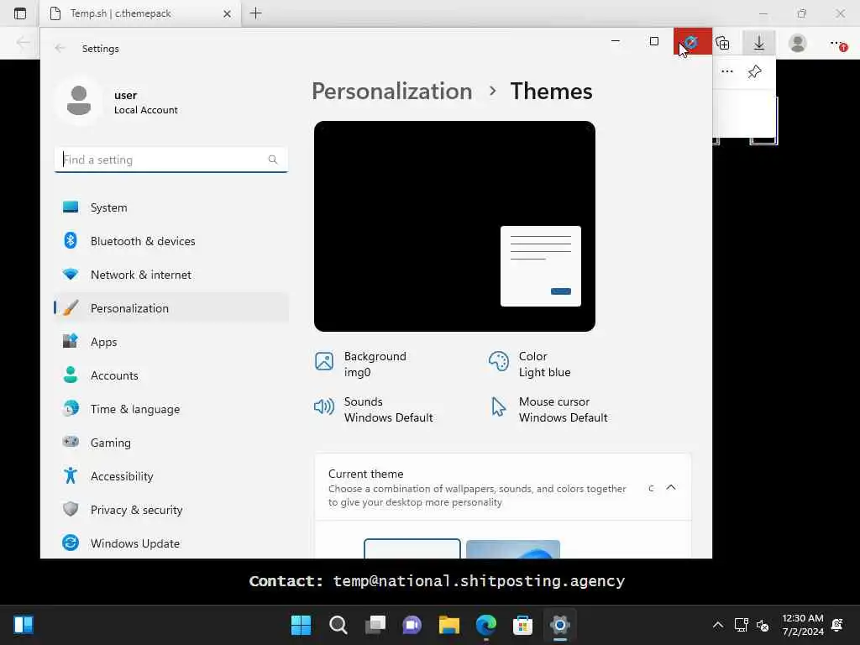This screenshot has height=645, width=860.
Task: Open Microsoft Edge on taskbar
Action: (x=486, y=625)
